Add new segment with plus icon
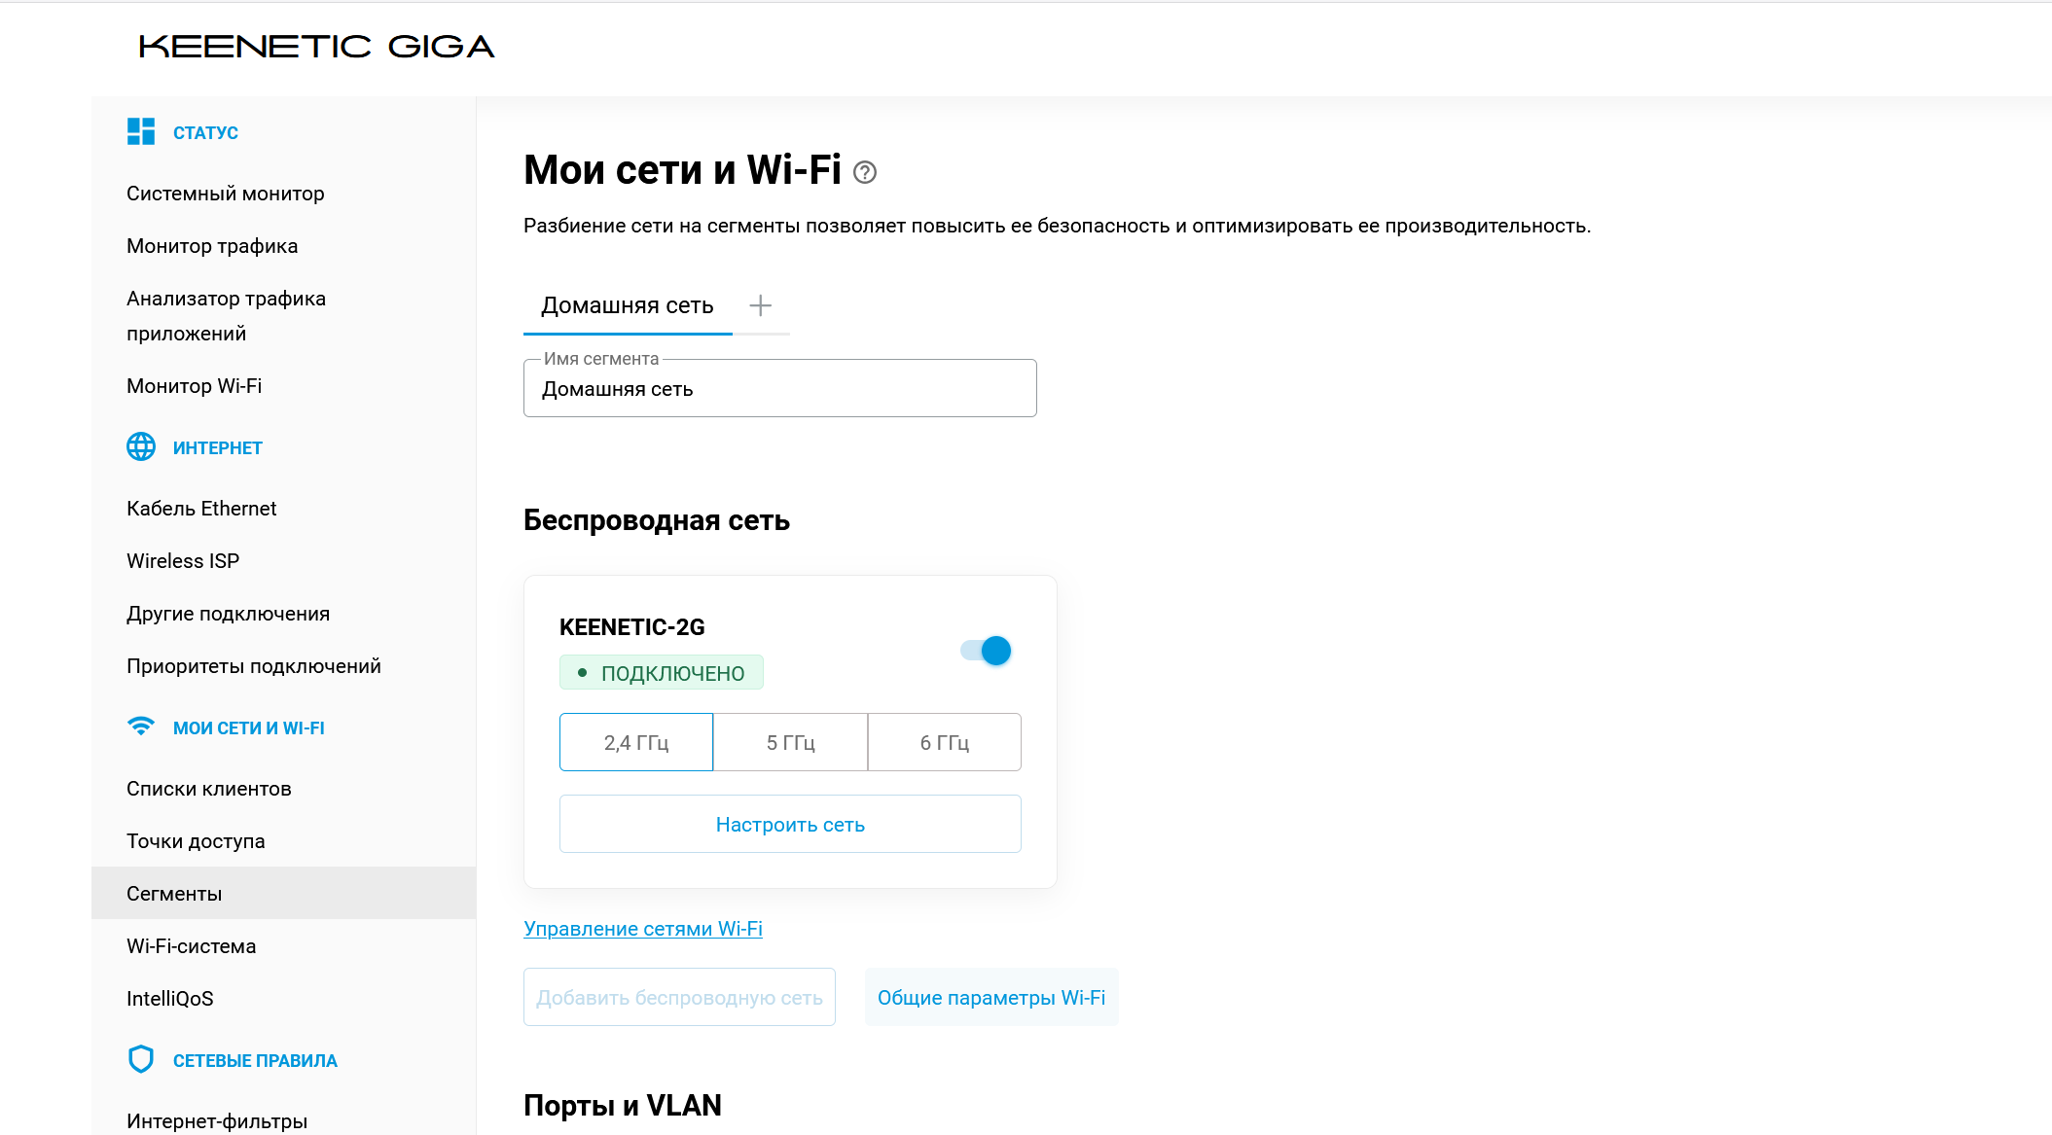 pos(761,305)
